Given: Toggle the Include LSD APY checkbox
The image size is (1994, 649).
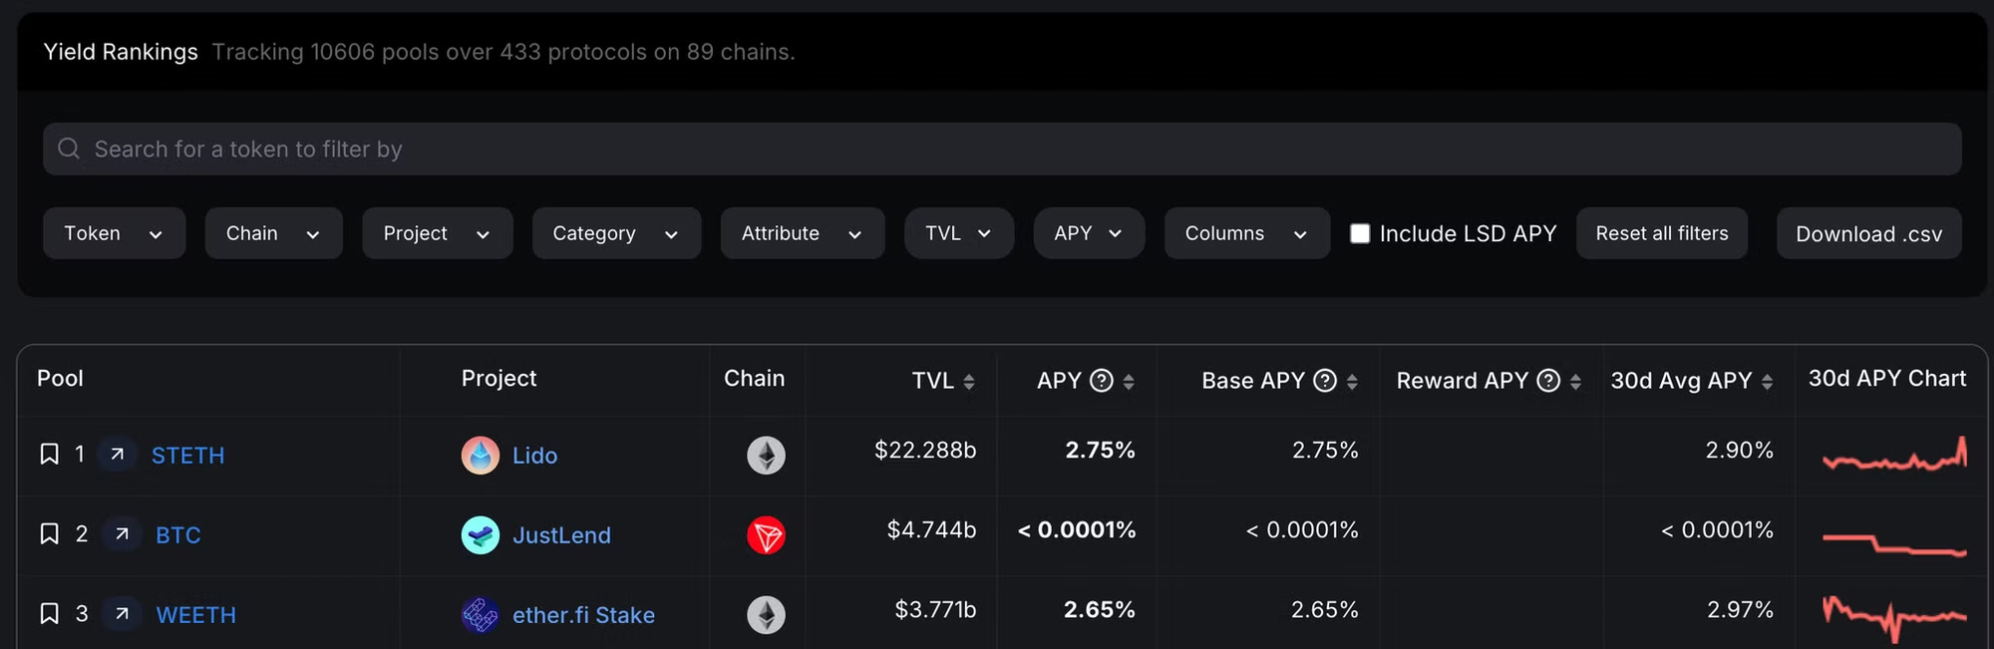Looking at the screenshot, I should pos(1360,233).
